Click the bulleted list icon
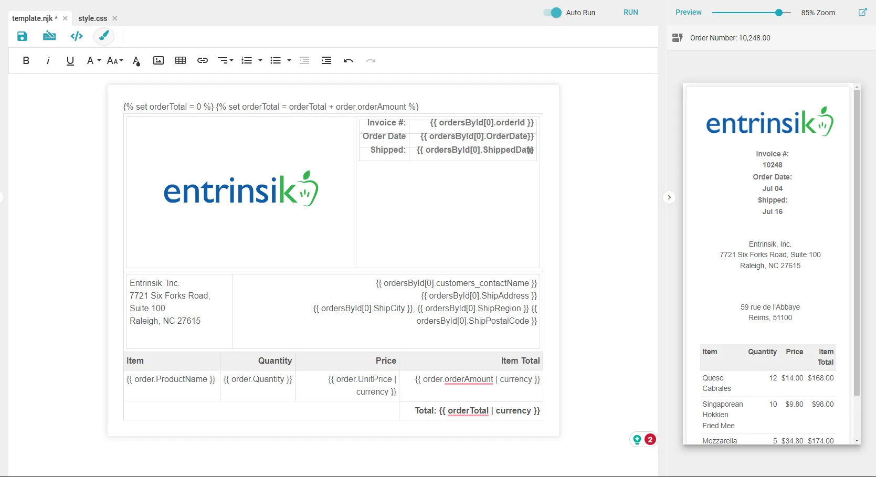 pyautogui.click(x=276, y=60)
